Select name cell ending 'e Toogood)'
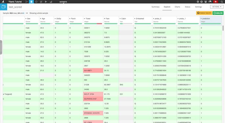225x123 pixels. 13,94
